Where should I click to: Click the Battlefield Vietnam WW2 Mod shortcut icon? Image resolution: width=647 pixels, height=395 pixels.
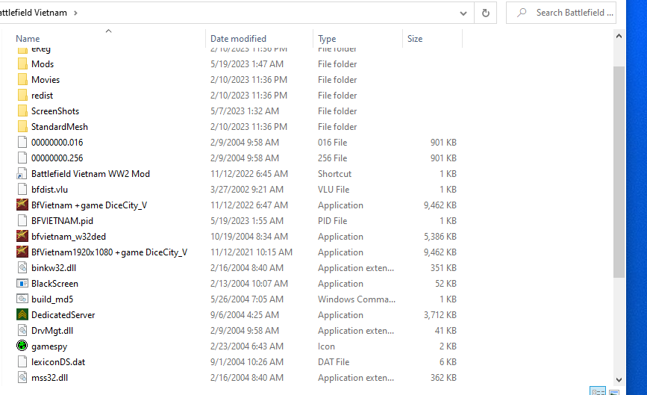(22, 174)
